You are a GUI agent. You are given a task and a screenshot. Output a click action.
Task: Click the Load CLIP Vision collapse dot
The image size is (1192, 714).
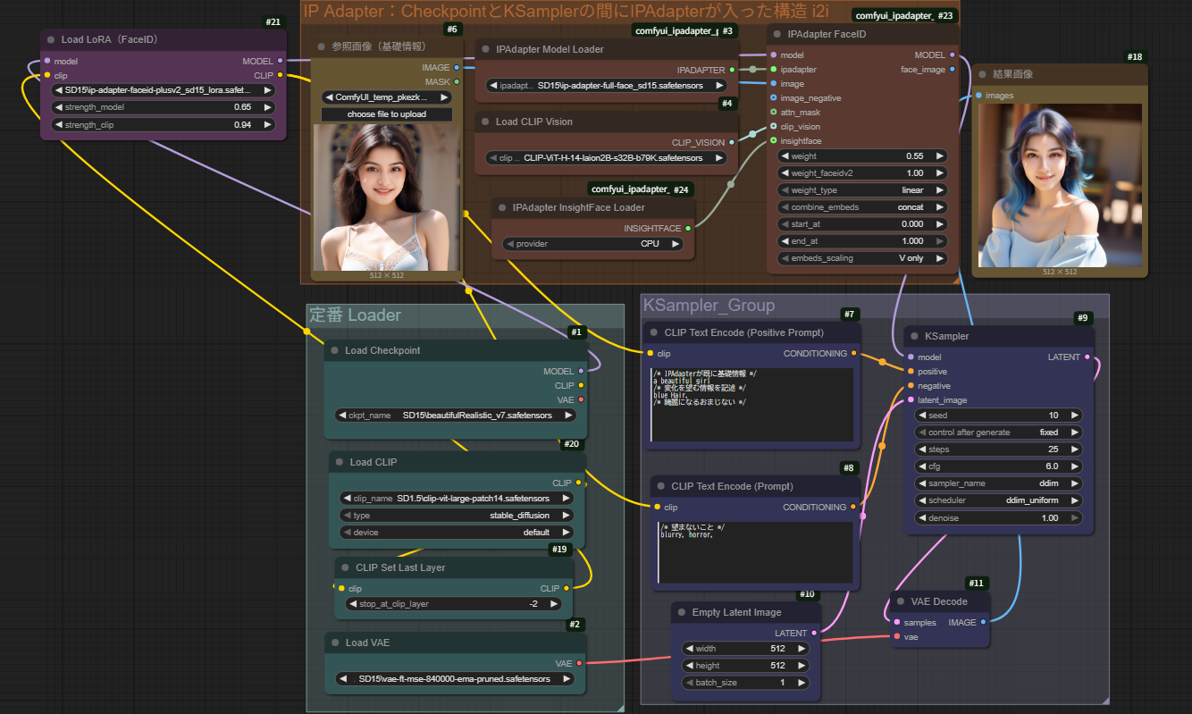(x=487, y=122)
